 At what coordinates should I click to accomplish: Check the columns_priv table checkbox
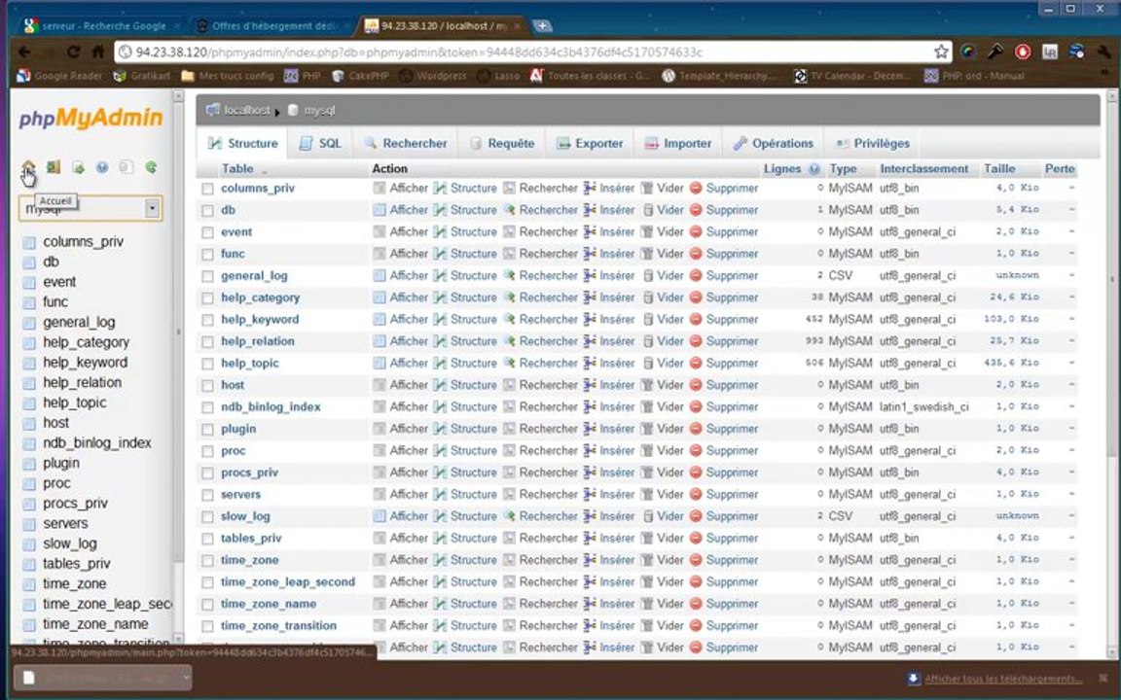point(207,189)
